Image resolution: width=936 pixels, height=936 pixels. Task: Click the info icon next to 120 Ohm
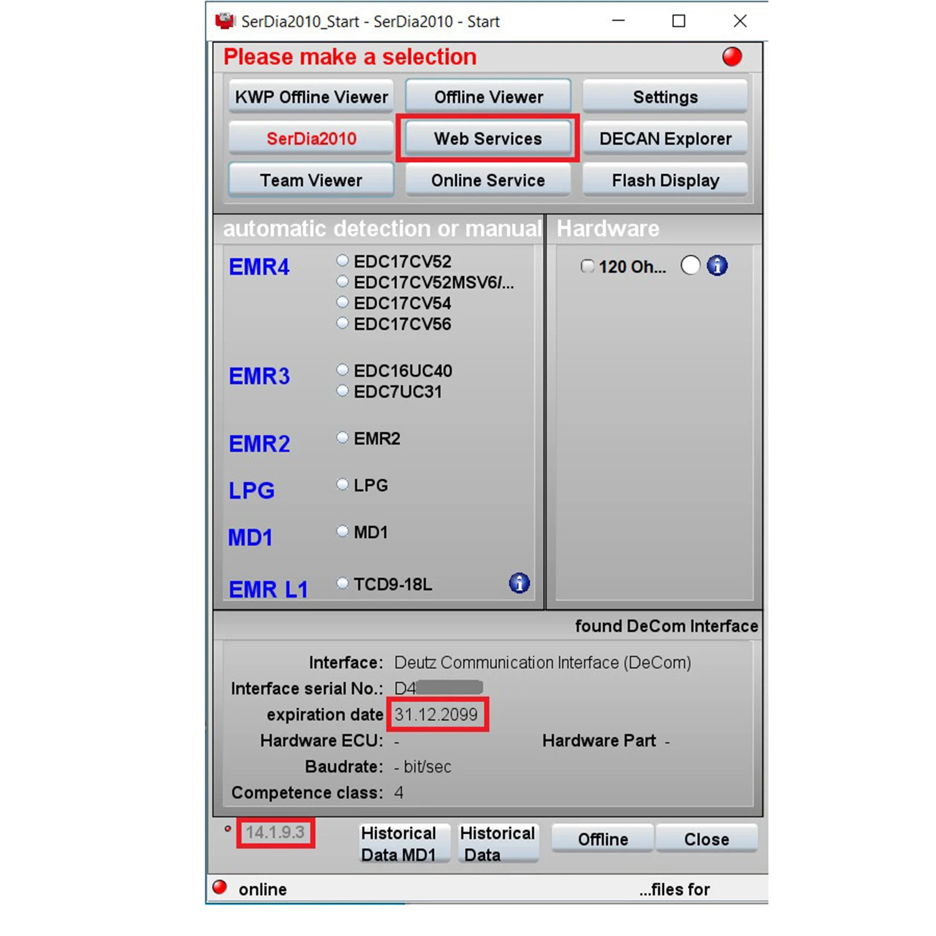(717, 266)
